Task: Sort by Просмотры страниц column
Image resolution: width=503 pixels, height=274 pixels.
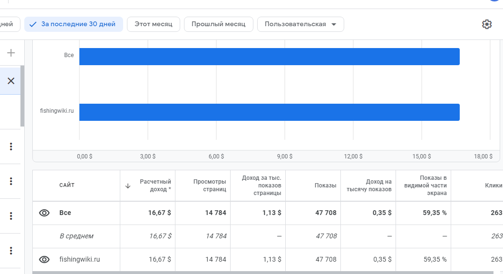Action: pyautogui.click(x=210, y=186)
